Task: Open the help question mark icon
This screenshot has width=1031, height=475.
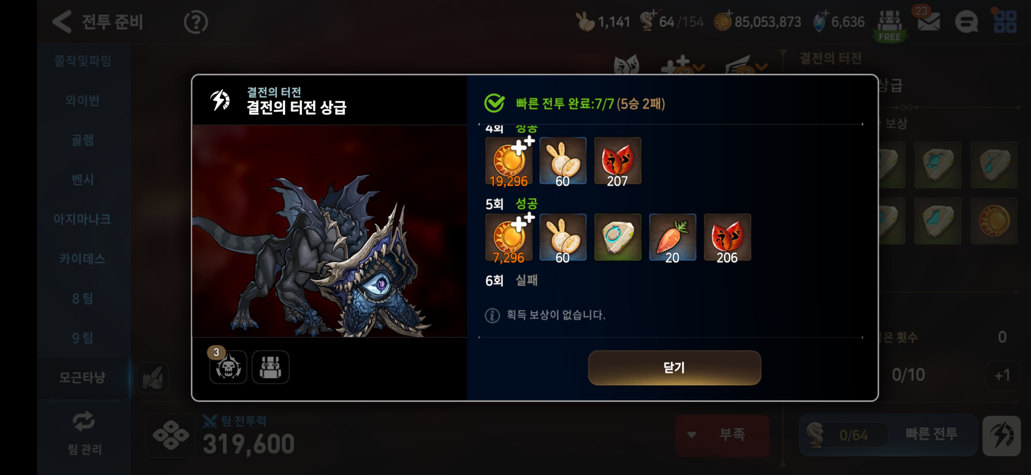Action: pos(196,22)
